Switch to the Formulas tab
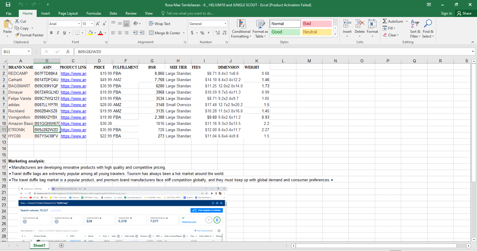 point(94,13)
